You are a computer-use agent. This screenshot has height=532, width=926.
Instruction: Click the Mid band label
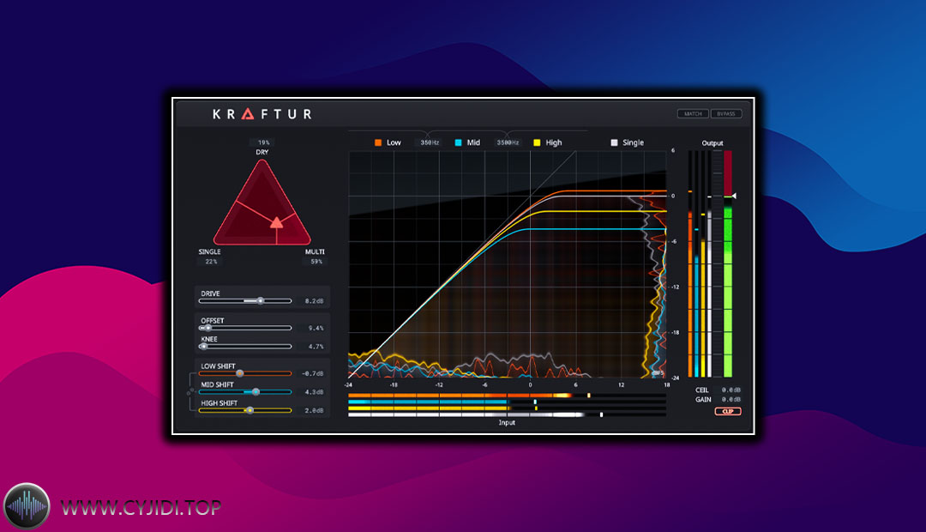coord(473,142)
